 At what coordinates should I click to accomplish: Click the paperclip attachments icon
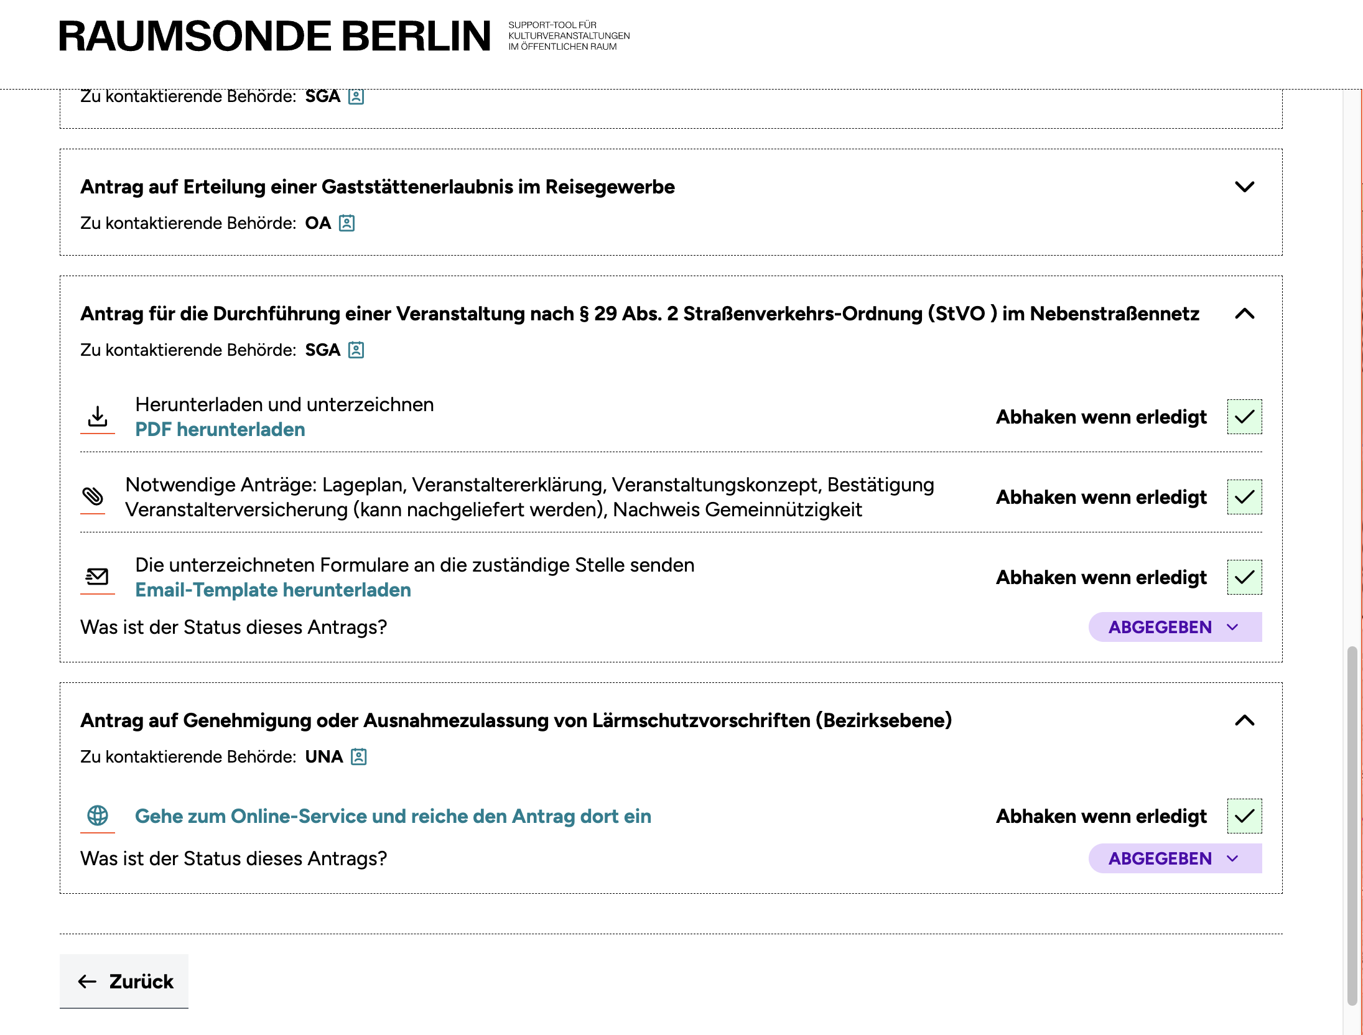click(x=93, y=496)
